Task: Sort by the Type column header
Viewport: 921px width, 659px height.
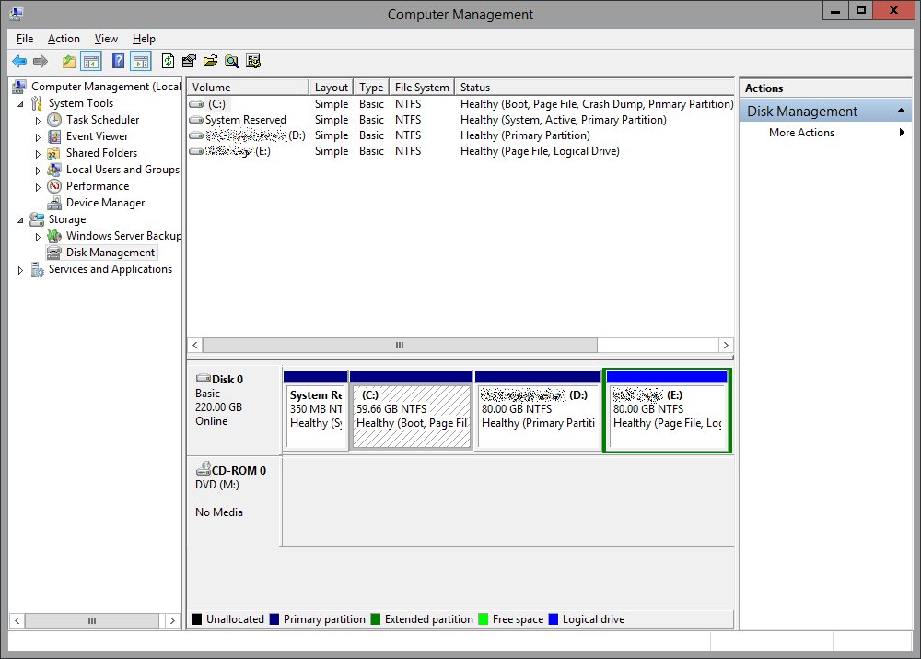Action: (x=371, y=87)
